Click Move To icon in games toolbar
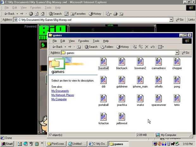This screenshot has width=196, height=147. (135, 47)
